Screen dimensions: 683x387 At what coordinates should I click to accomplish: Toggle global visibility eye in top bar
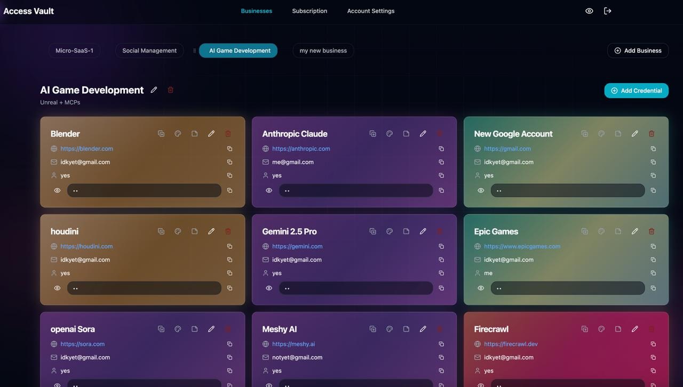coord(589,11)
